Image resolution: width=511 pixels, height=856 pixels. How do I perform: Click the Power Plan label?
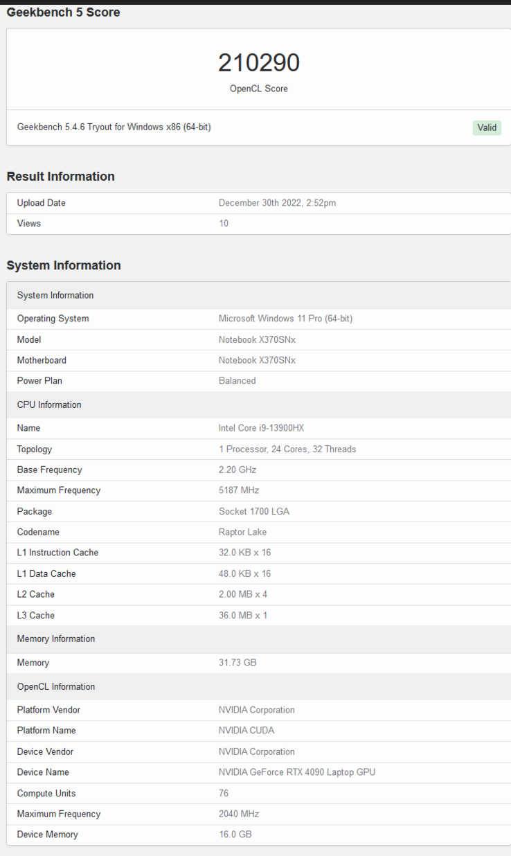(39, 380)
